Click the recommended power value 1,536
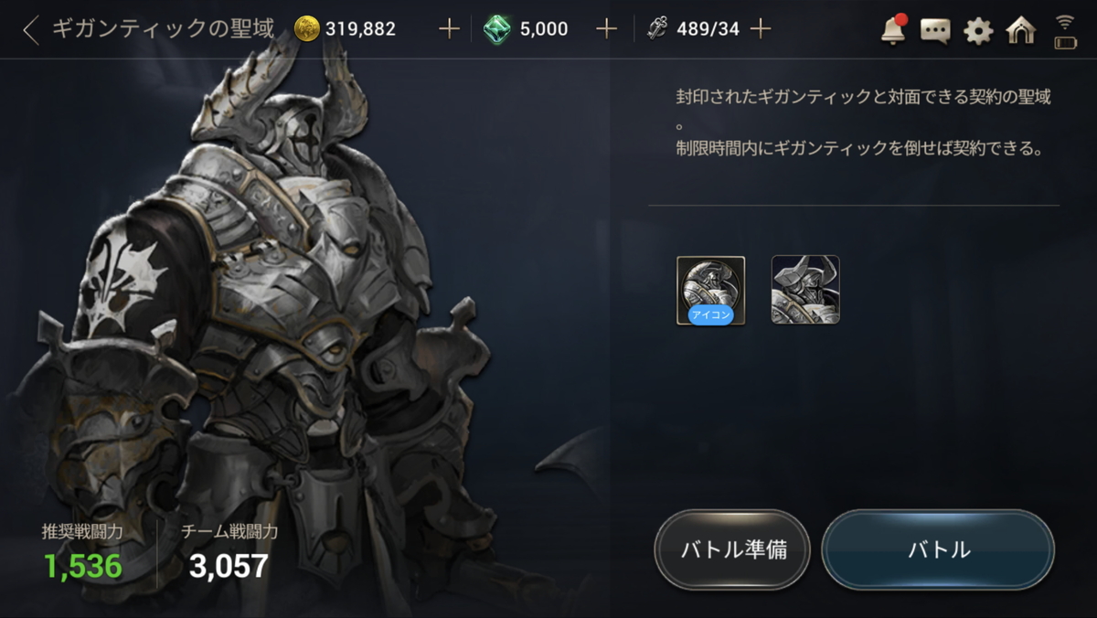Screen dimensions: 1097x618 coord(82,567)
